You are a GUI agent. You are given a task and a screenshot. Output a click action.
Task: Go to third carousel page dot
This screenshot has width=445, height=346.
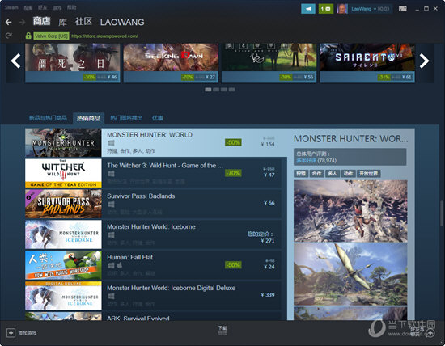(x=224, y=90)
